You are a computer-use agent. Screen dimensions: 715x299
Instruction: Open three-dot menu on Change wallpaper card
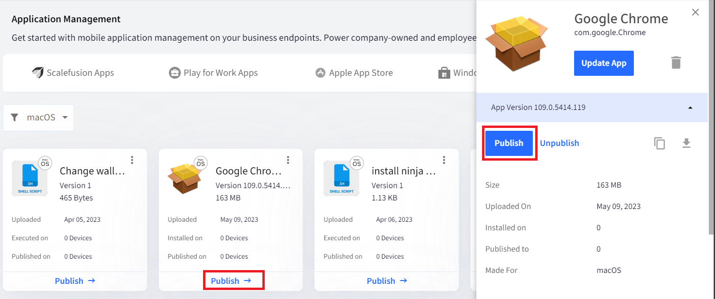(x=132, y=160)
